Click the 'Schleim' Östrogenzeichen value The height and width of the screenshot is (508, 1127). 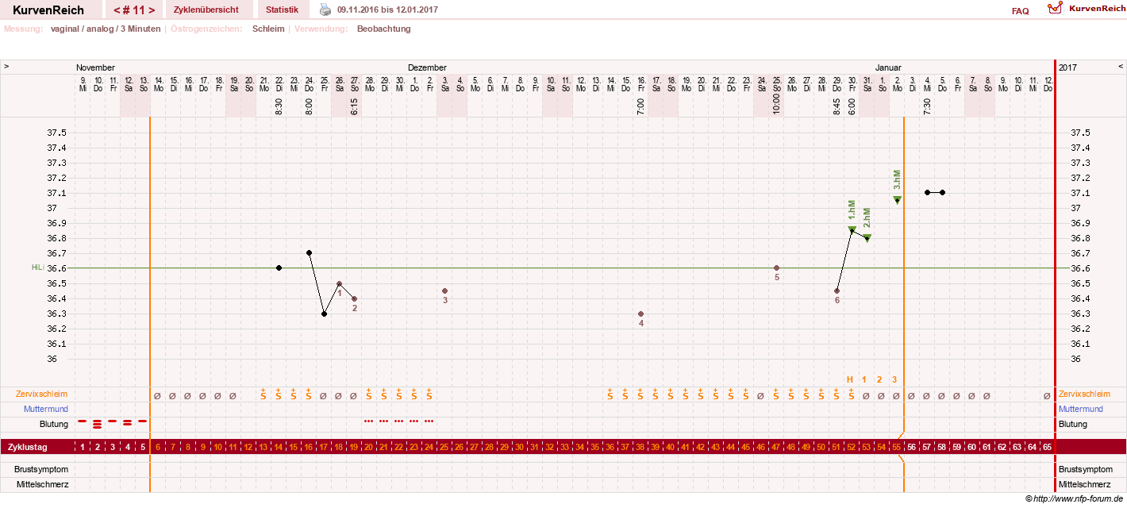tap(268, 29)
